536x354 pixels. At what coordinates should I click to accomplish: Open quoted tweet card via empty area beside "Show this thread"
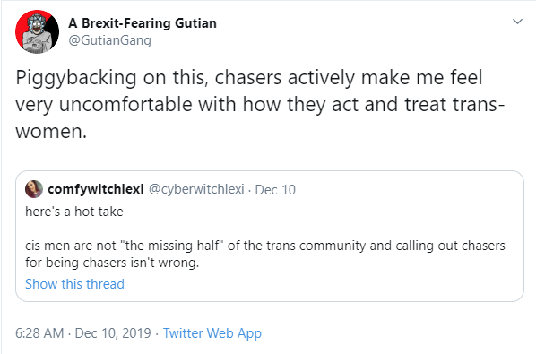click(x=321, y=284)
